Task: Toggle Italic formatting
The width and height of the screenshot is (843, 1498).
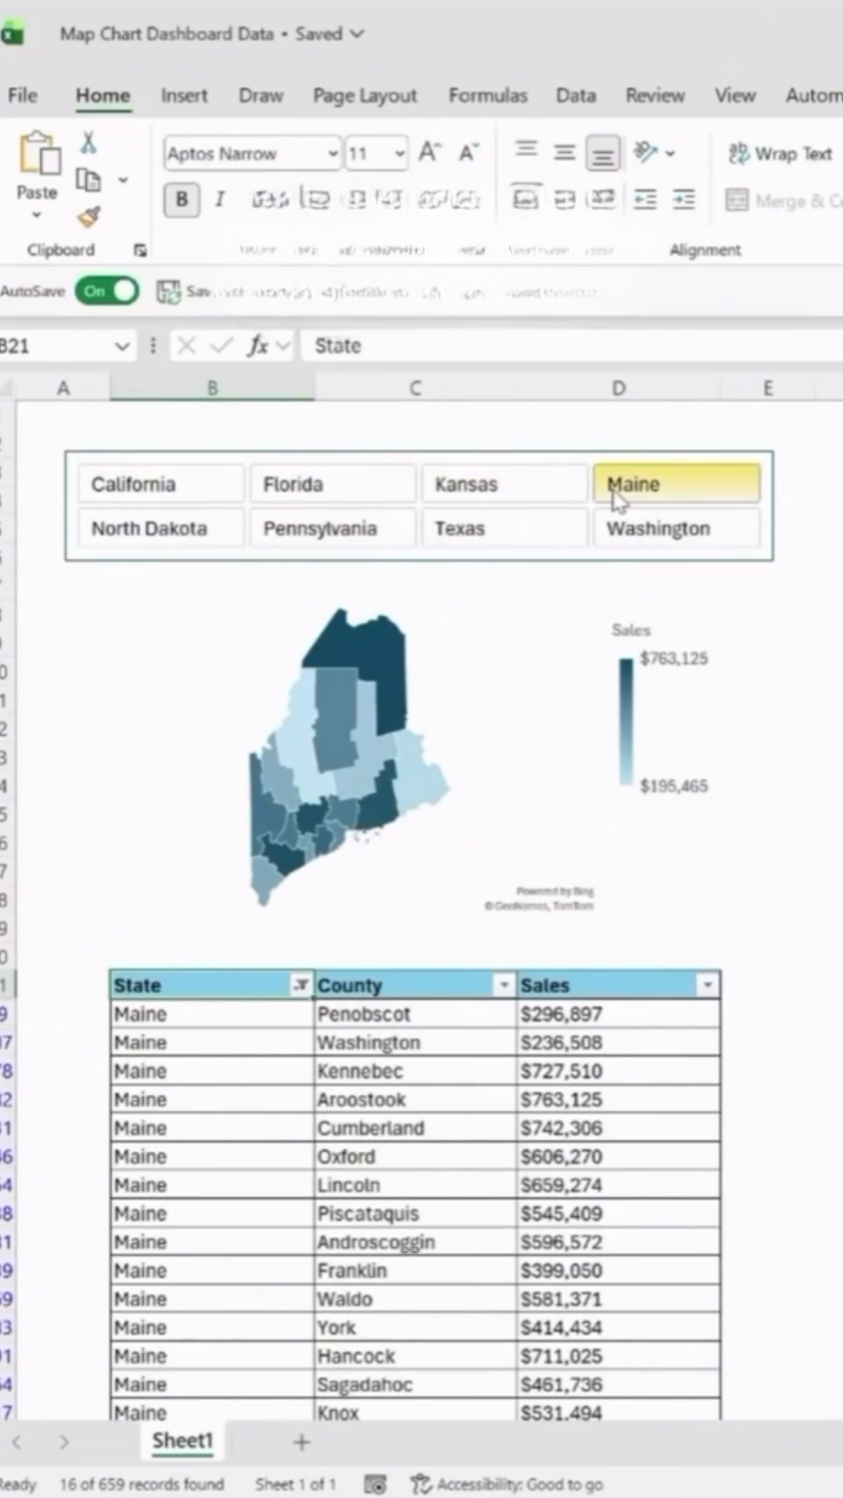Action: (x=220, y=200)
